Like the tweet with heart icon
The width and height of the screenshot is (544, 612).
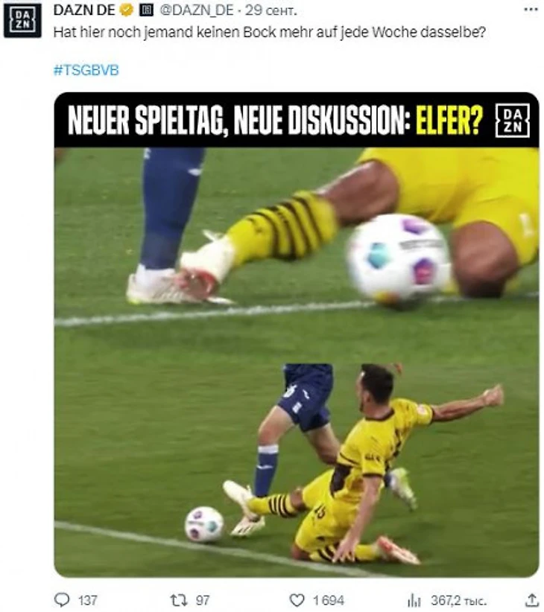[297, 599]
